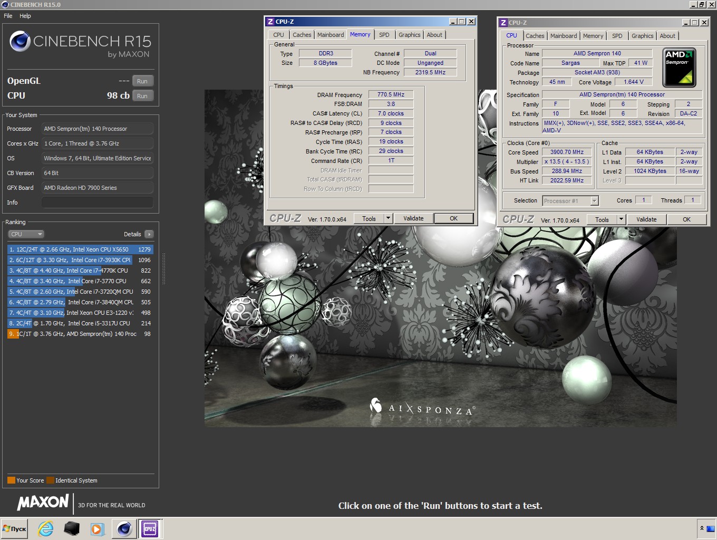Click the DRAM Frequency 770.5 MHz value
Screen dimensions: 717x540
(391, 94)
